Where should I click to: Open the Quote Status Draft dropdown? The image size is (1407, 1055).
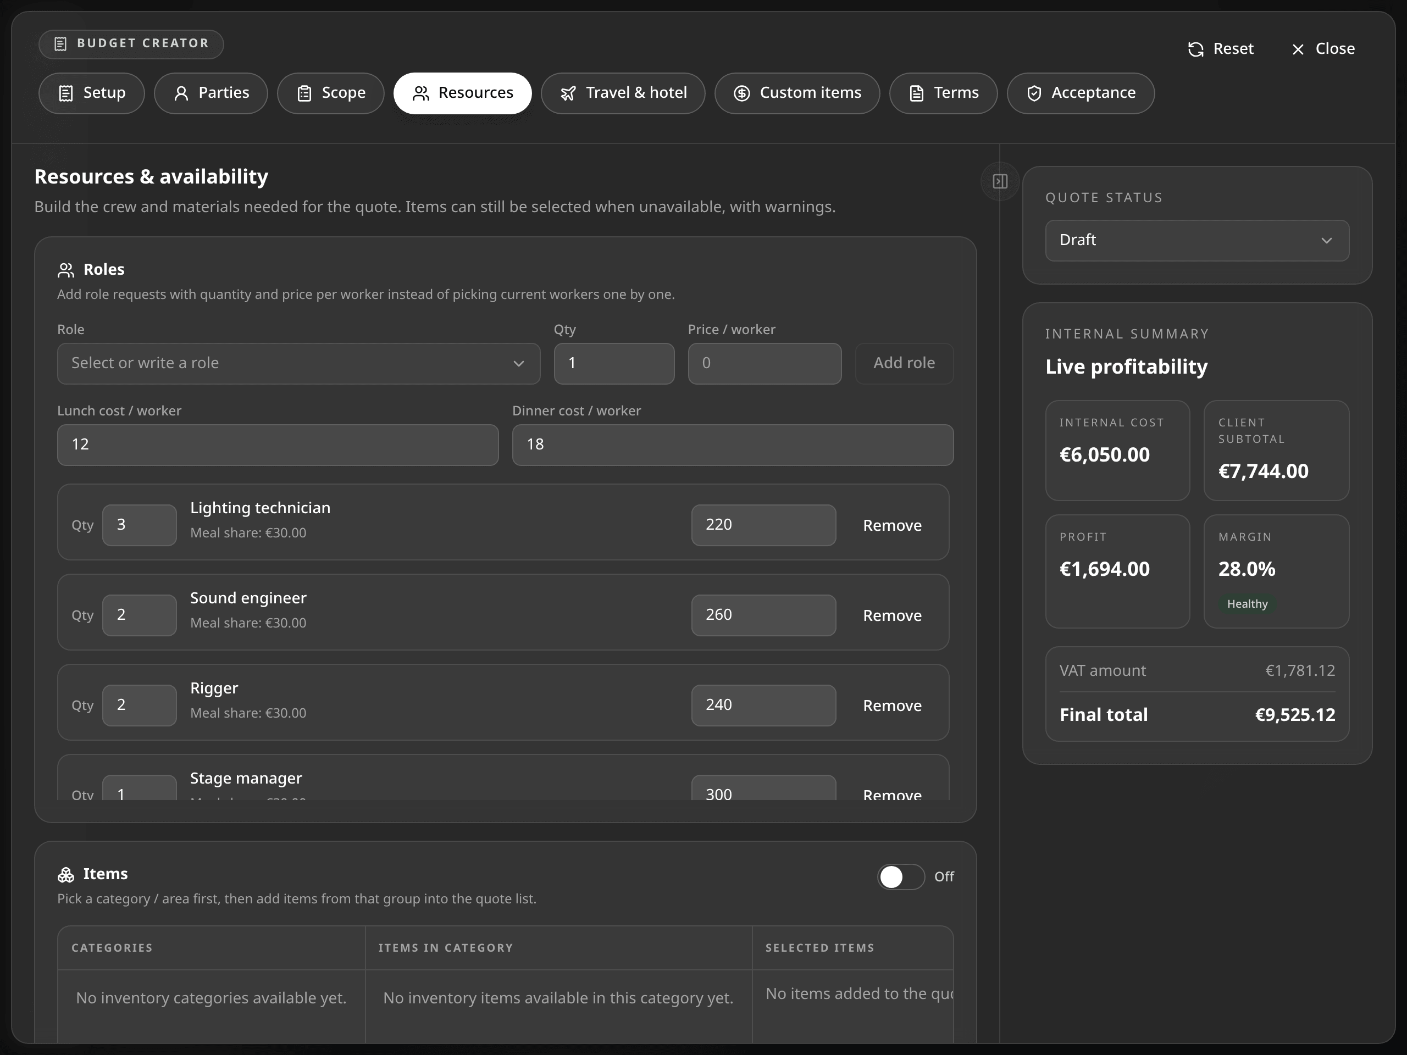(1196, 240)
